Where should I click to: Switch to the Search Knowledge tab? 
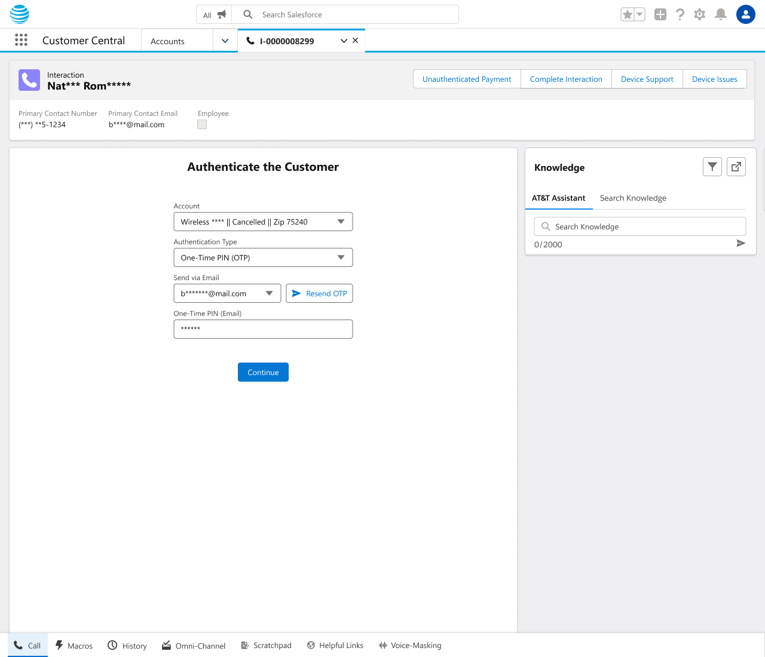633,198
